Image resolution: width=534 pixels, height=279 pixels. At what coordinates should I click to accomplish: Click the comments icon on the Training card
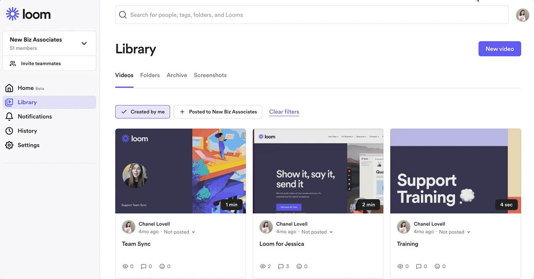(x=419, y=266)
